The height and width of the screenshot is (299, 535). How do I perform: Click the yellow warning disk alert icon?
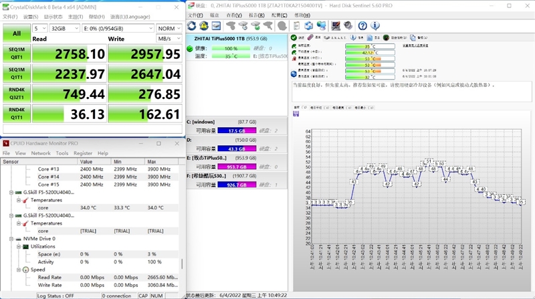click(x=204, y=26)
